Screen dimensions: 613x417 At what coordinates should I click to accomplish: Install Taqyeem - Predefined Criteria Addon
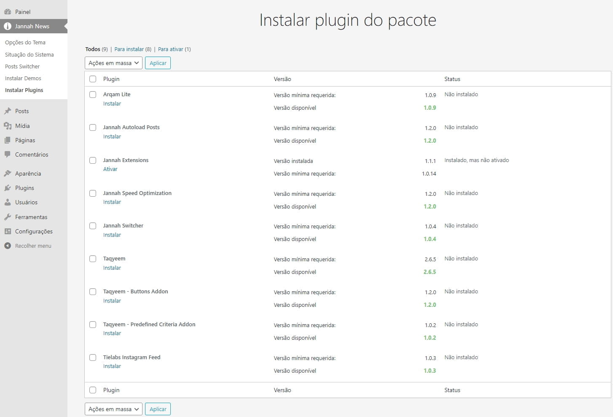coord(112,333)
